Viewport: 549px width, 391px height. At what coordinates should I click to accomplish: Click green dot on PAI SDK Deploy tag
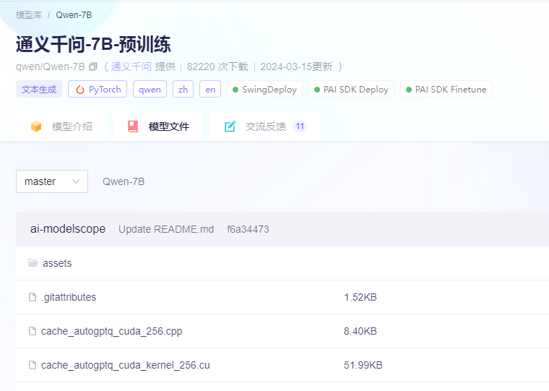coord(317,90)
